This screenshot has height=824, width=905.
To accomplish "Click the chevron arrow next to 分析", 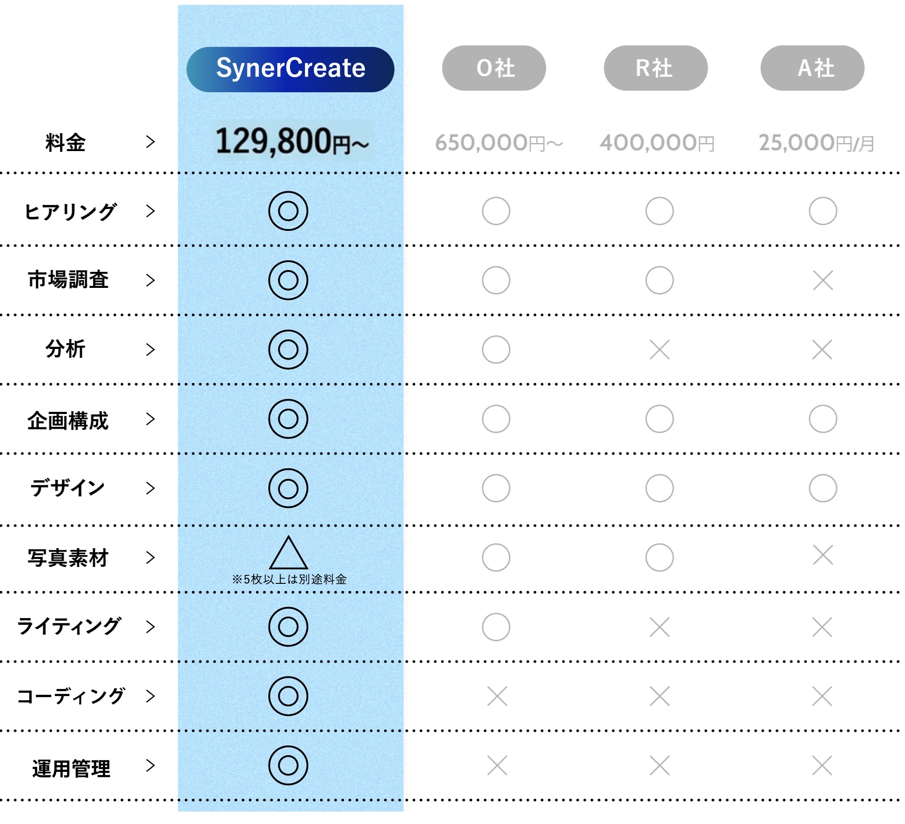I will (x=150, y=350).
